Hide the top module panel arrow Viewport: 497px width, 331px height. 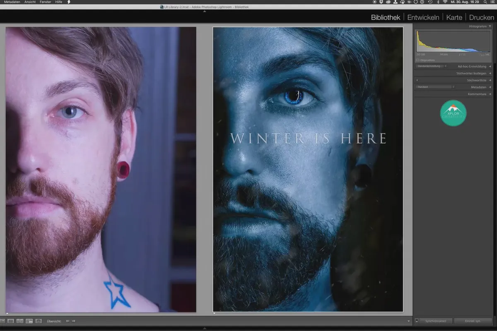205,12
